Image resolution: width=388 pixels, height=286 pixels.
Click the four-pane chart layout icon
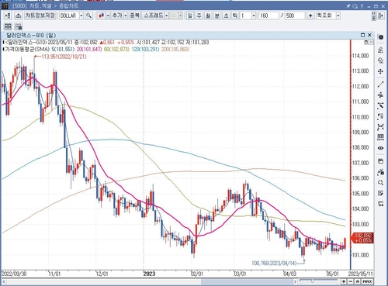click(x=8, y=26)
